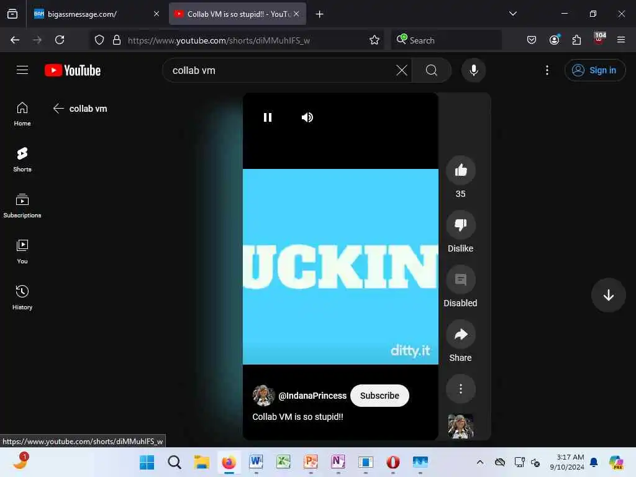Open Windows Start menu
The width and height of the screenshot is (636, 477).
pos(147,462)
